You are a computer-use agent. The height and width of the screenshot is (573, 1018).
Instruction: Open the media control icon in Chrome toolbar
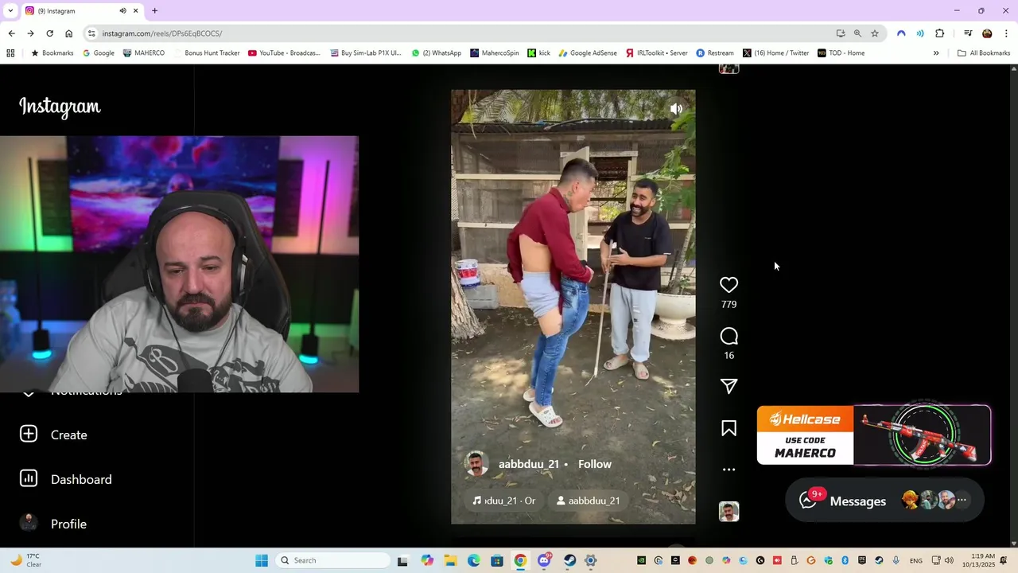point(968,33)
